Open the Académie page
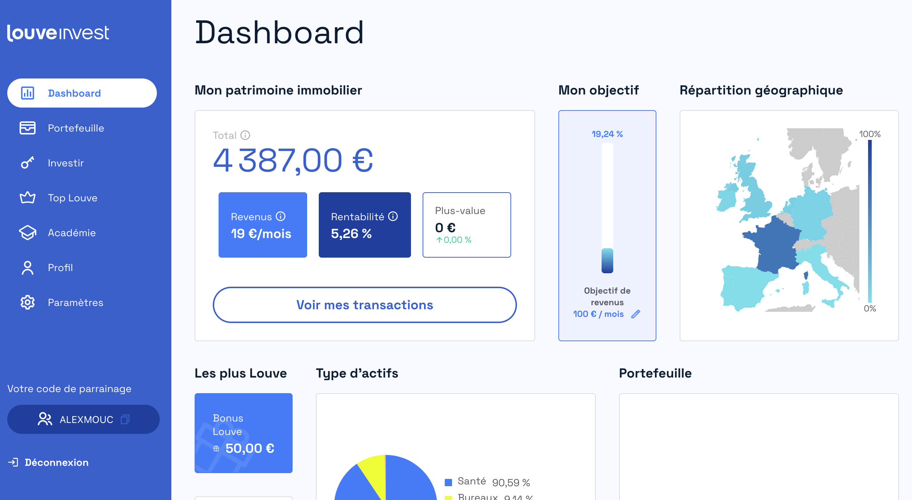The height and width of the screenshot is (500, 912). [x=82, y=233]
